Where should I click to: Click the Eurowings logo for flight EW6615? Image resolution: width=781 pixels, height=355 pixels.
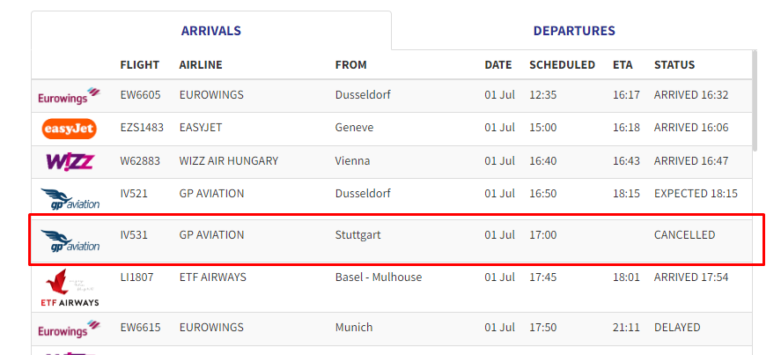70,330
